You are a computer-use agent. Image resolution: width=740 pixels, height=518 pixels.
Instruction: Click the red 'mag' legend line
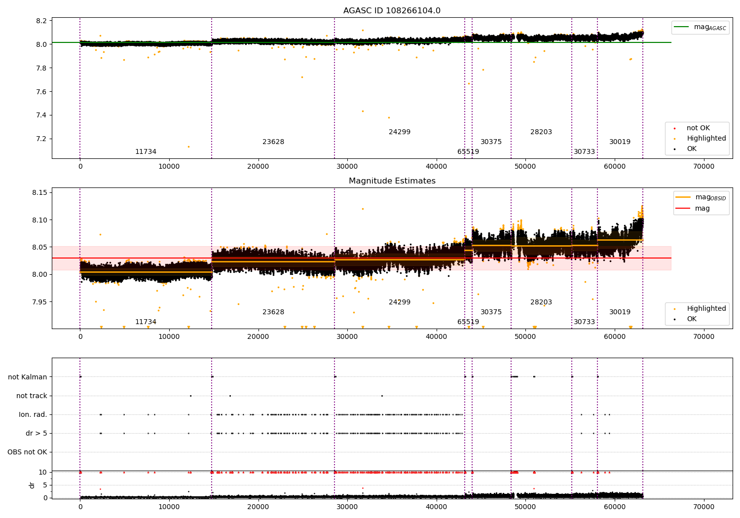coord(683,209)
